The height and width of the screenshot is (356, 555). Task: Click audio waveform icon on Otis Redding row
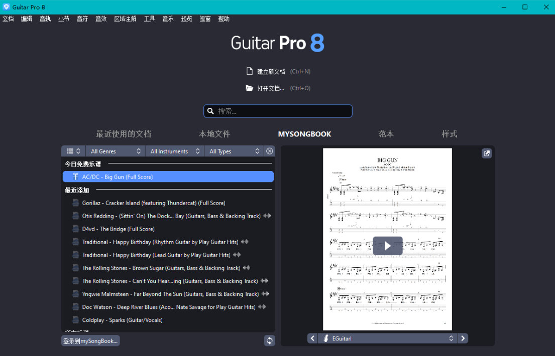(267, 216)
